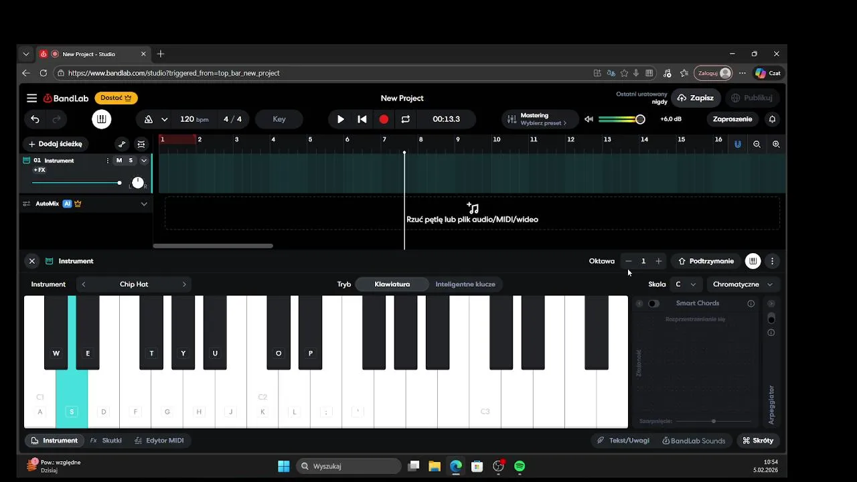Click the Dostać premium button
Viewport: 857px width, 482px height.
pos(116,98)
